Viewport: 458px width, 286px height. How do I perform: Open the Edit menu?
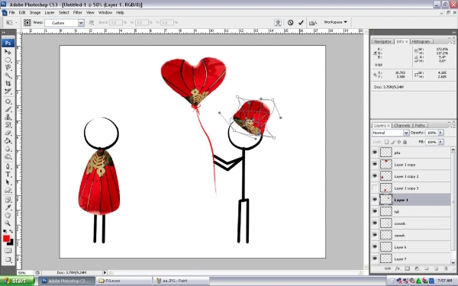coord(22,12)
